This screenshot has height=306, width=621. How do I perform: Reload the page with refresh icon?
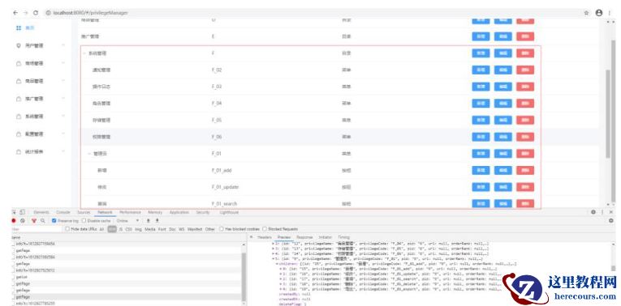click(36, 13)
